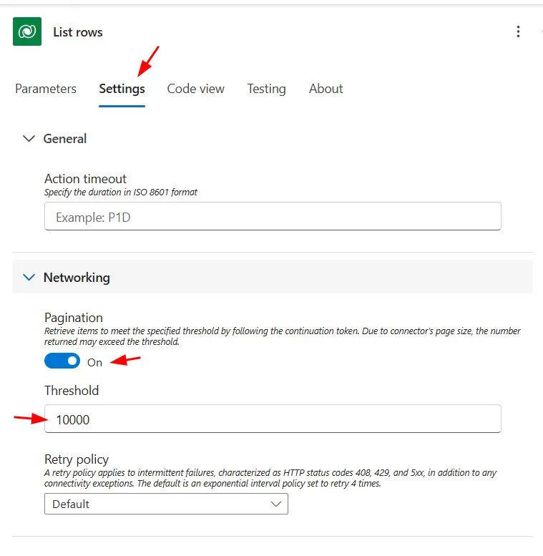
Task: Click the Networking section heading
Action: pyautogui.click(x=77, y=278)
